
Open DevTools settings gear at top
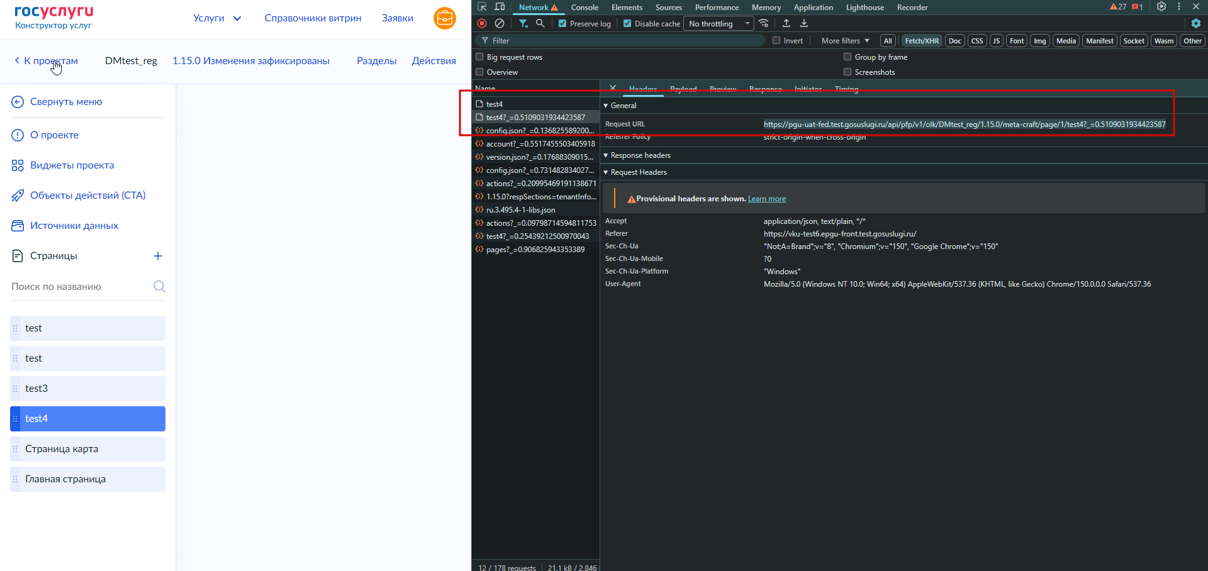click(x=1161, y=6)
